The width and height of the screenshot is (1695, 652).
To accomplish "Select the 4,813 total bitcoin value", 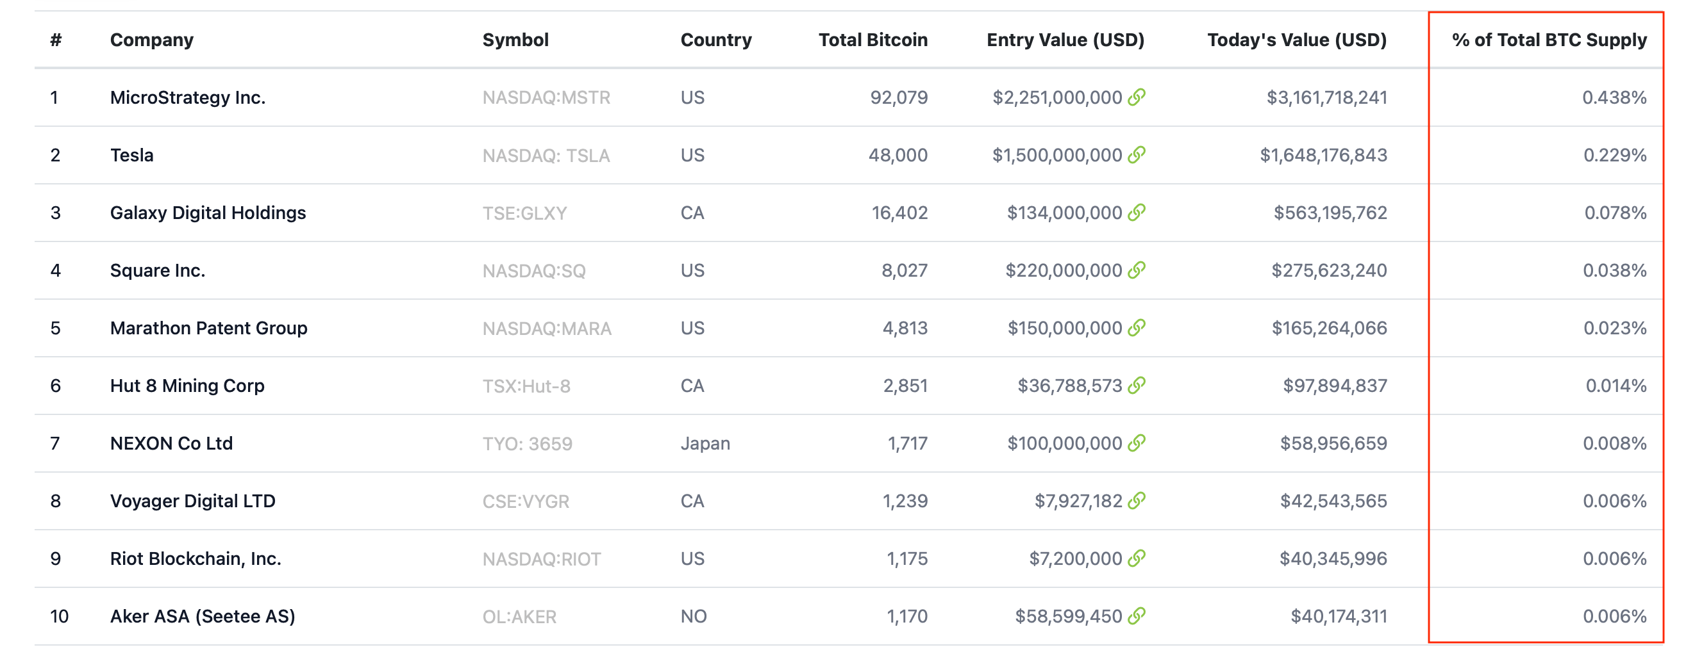I will coord(905,329).
